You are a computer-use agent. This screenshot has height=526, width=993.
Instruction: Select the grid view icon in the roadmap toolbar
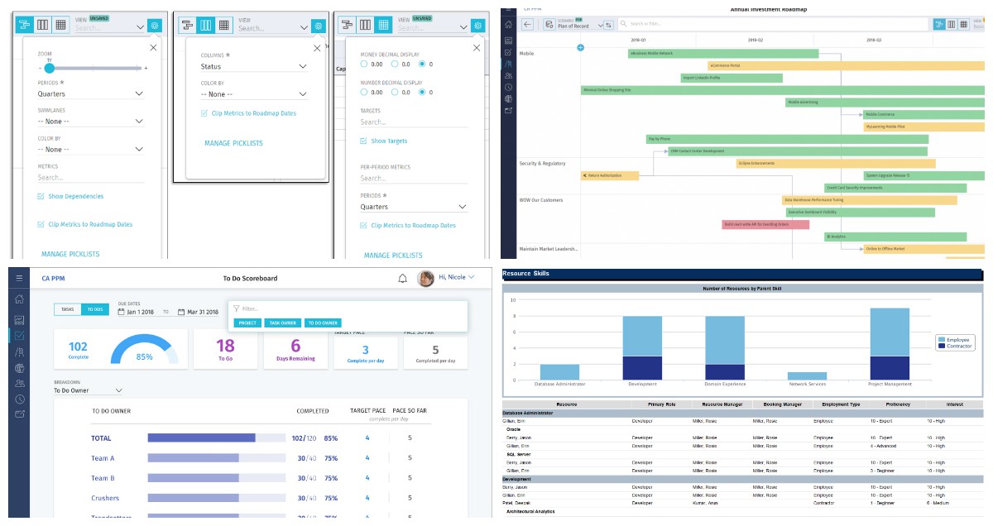click(964, 24)
